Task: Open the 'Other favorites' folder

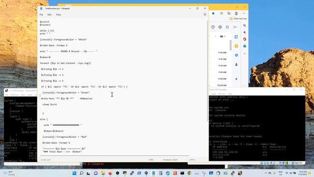Action: [x=238, y=19]
